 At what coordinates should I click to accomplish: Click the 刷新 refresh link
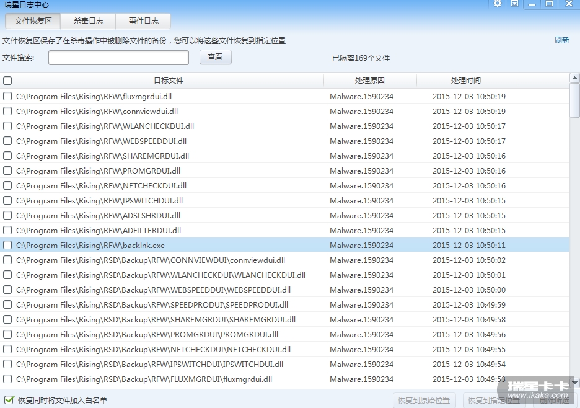(561, 40)
